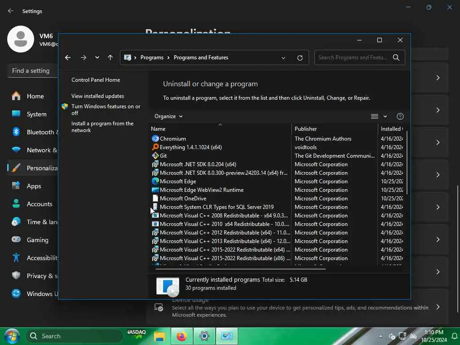The height and width of the screenshot is (345, 460).
Task: Refresh the Programs and Features list
Action: [300, 58]
